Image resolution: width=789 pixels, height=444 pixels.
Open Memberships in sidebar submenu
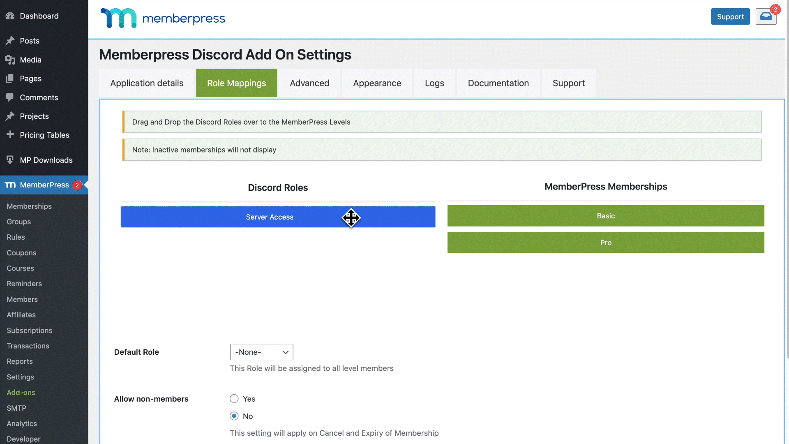29,206
